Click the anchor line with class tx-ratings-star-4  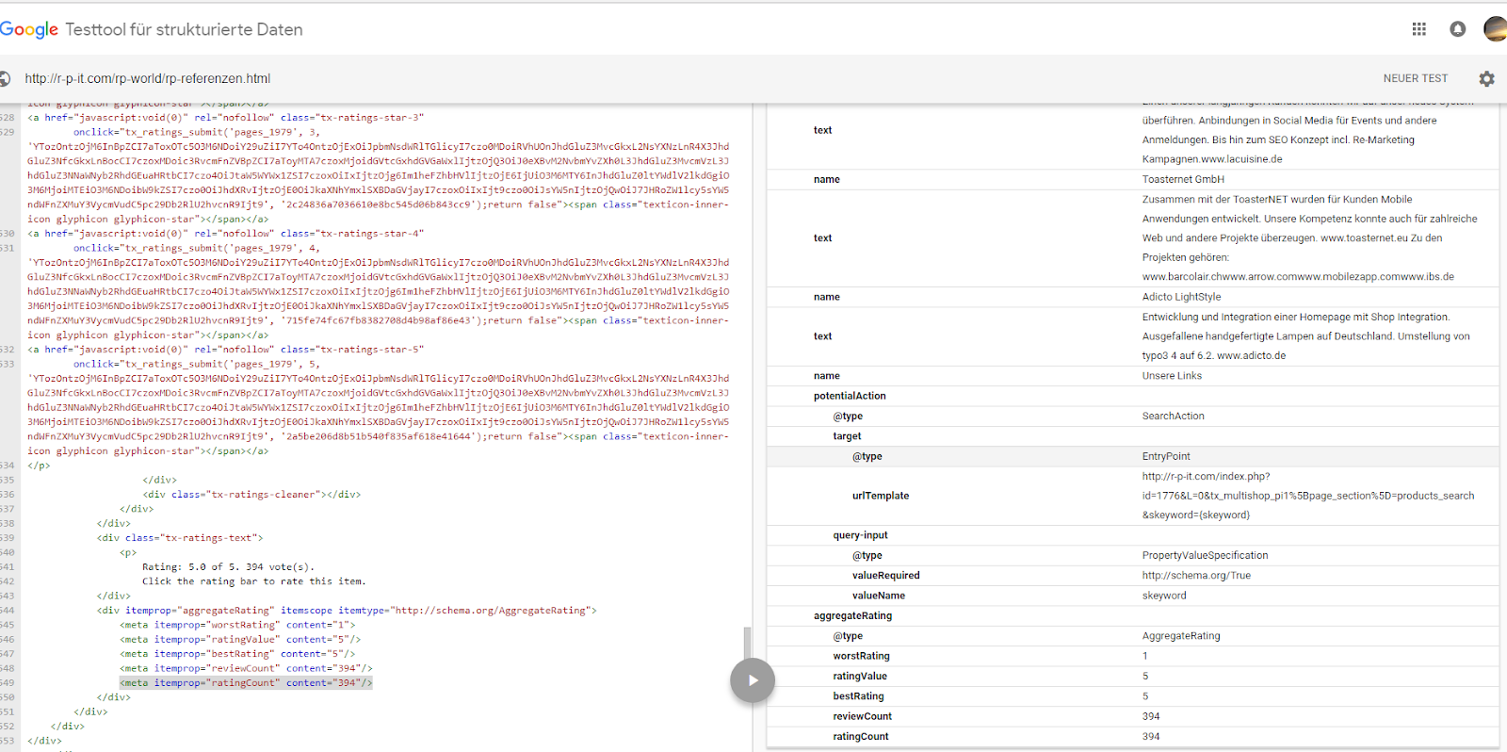pos(226,234)
